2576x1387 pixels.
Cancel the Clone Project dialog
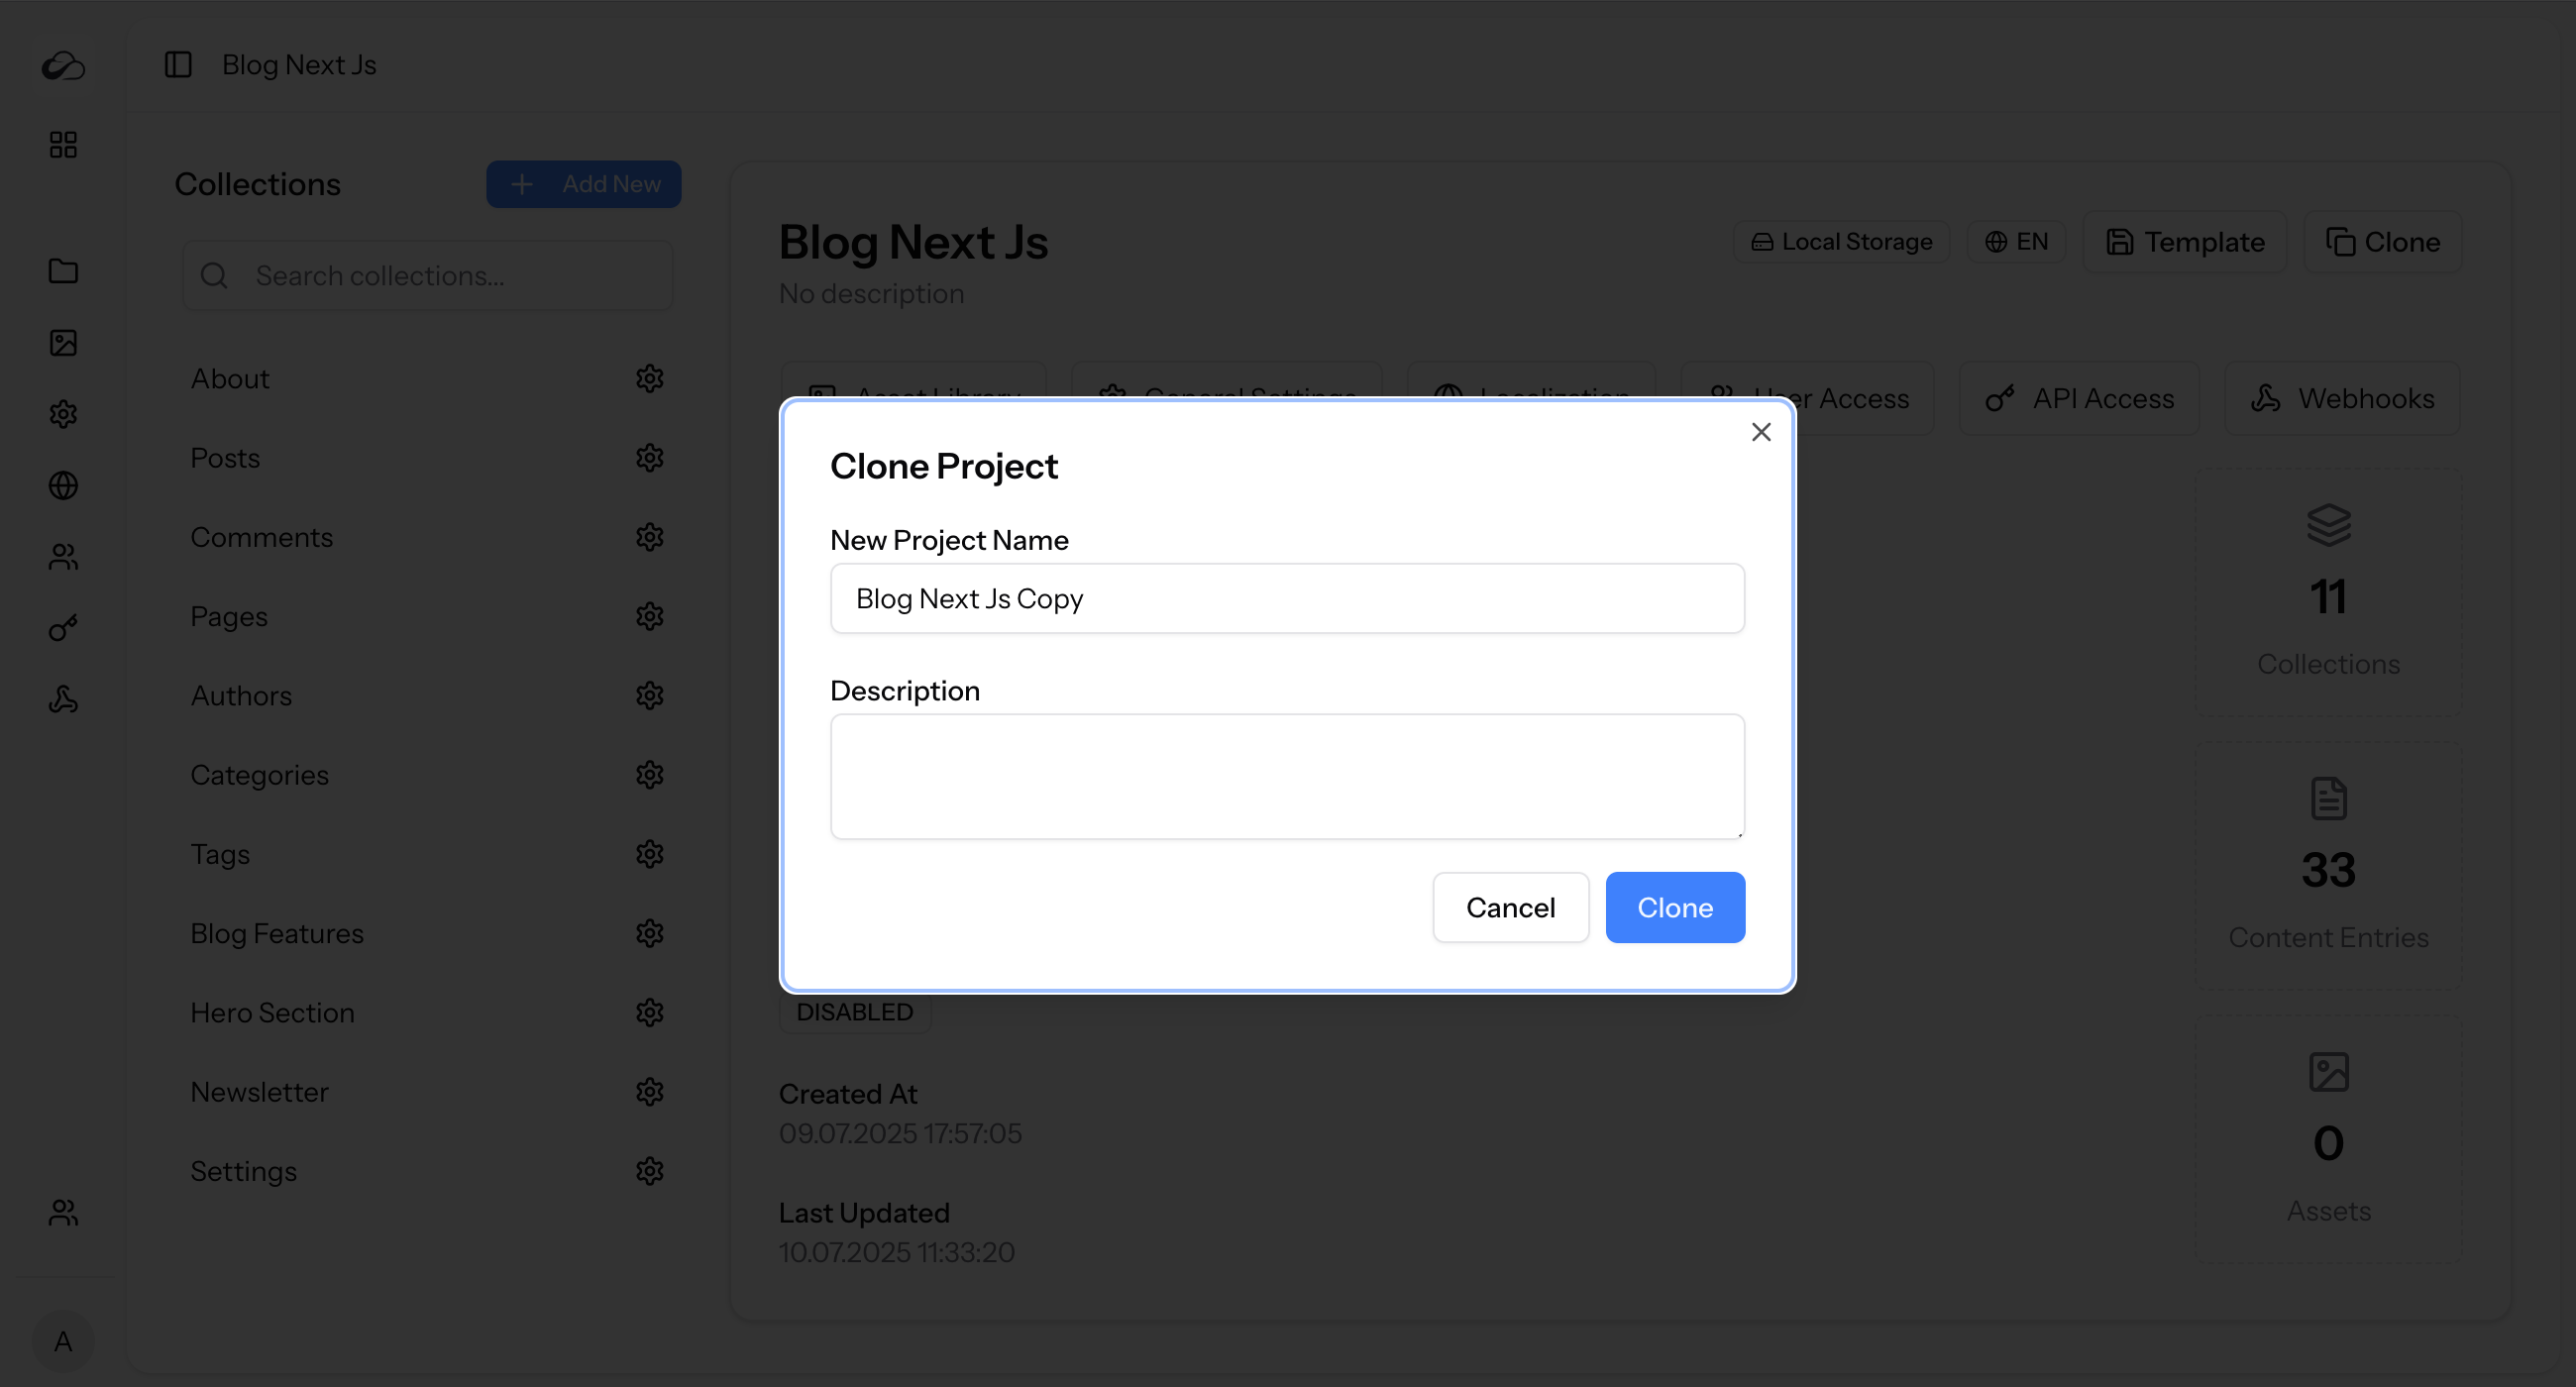point(1510,907)
